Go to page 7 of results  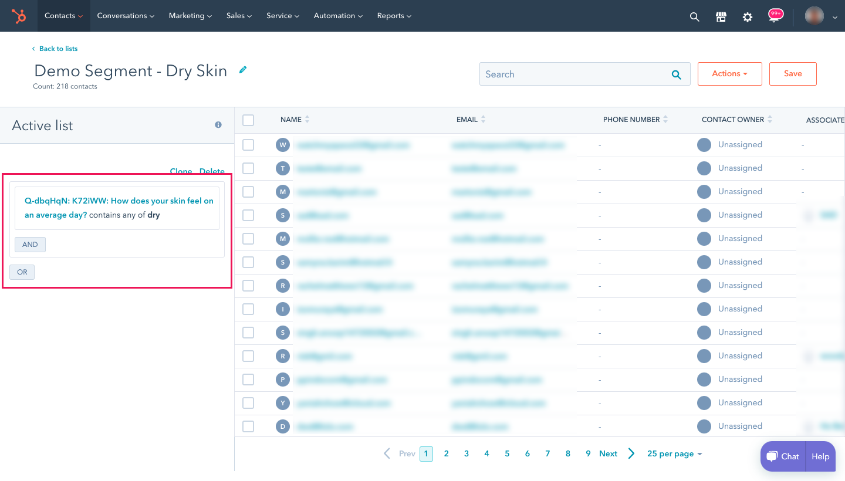(x=547, y=453)
